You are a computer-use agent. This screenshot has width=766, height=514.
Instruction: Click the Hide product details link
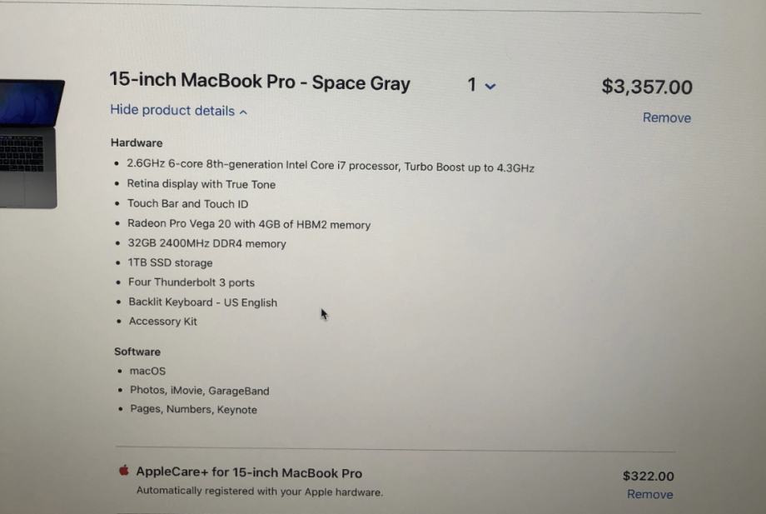[x=172, y=111]
